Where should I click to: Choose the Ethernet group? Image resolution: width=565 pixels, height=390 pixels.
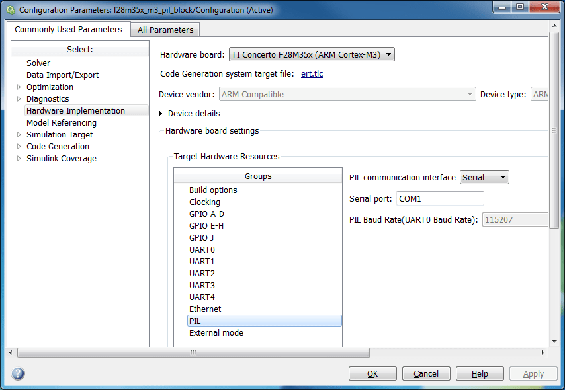point(205,309)
